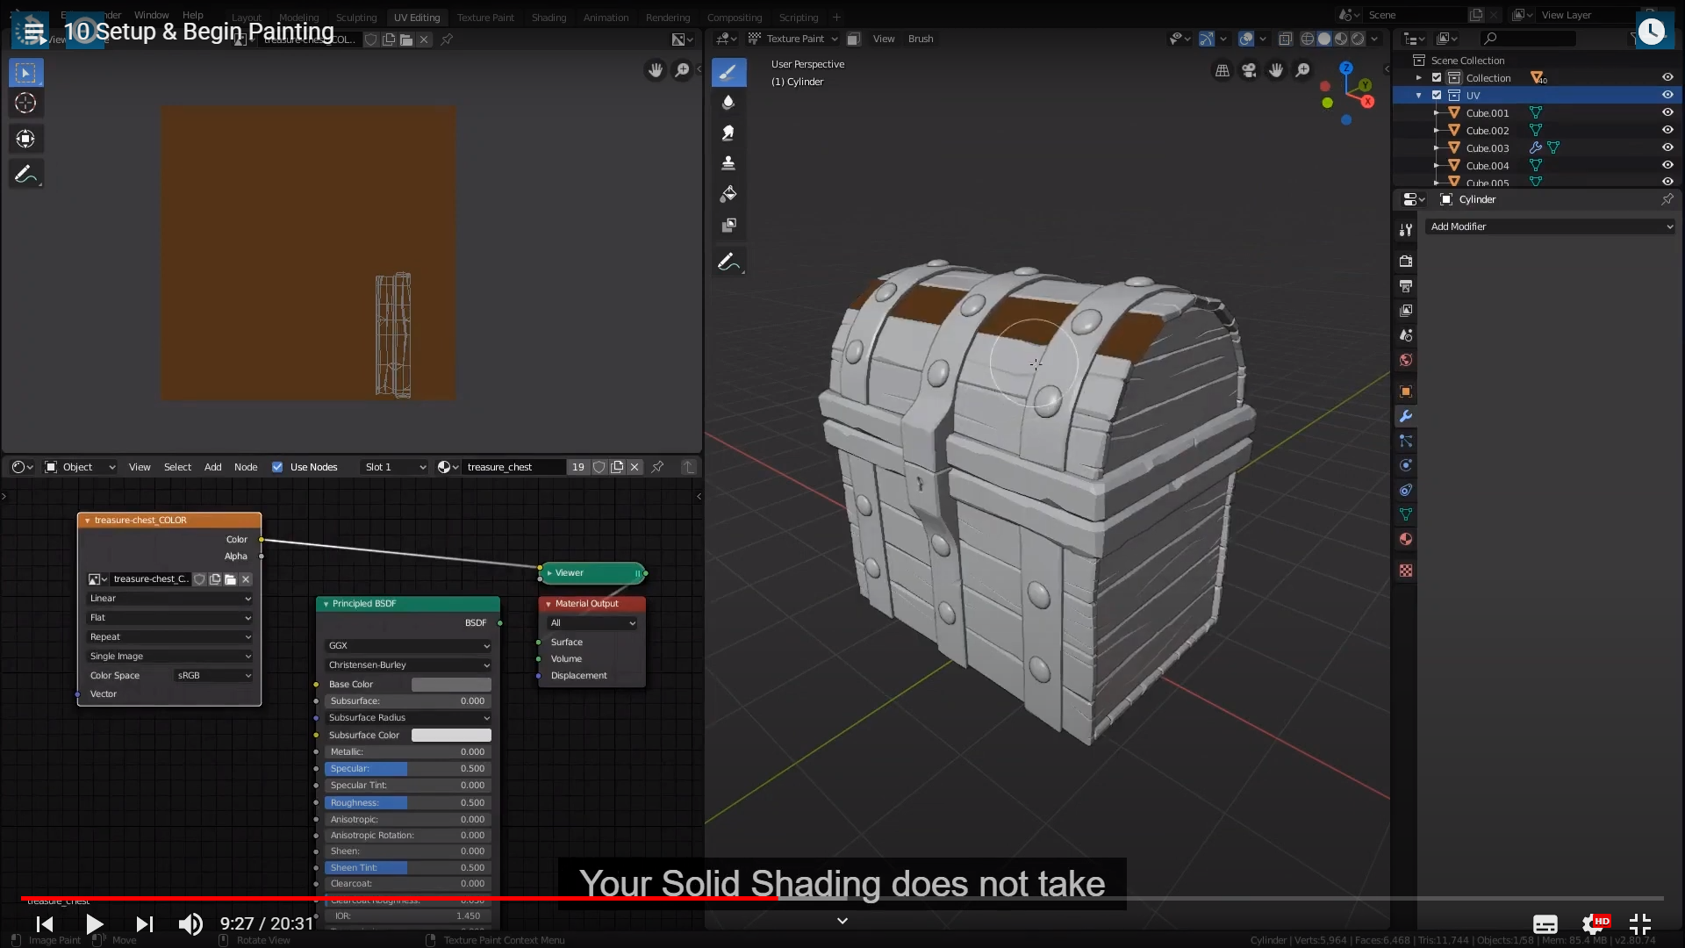Image resolution: width=1685 pixels, height=948 pixels.
Task: Open the Material properties tab
Action: (1406, 539)
